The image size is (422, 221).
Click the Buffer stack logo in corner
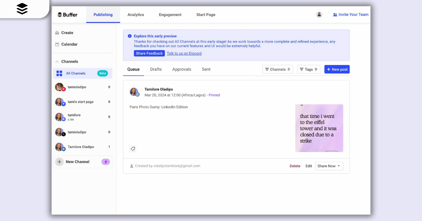(22, 8)
